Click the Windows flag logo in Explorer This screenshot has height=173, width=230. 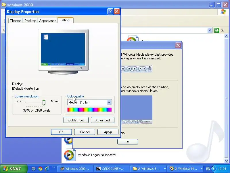click(223, 12)
